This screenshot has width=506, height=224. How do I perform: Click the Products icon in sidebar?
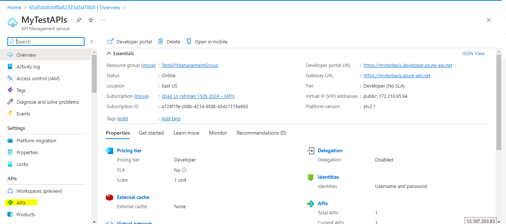point(10,214)
